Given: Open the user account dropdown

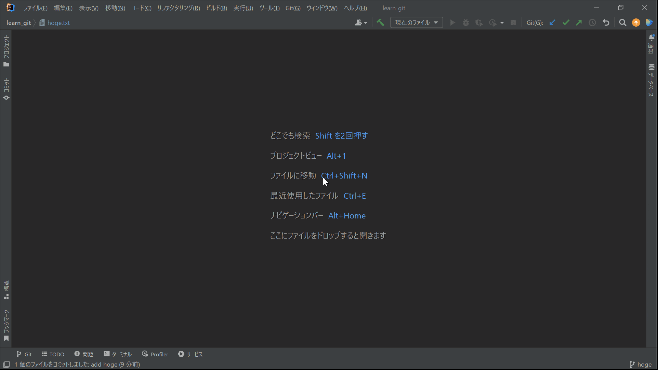Looking at the screenshot, I should (x=360, y=23).
